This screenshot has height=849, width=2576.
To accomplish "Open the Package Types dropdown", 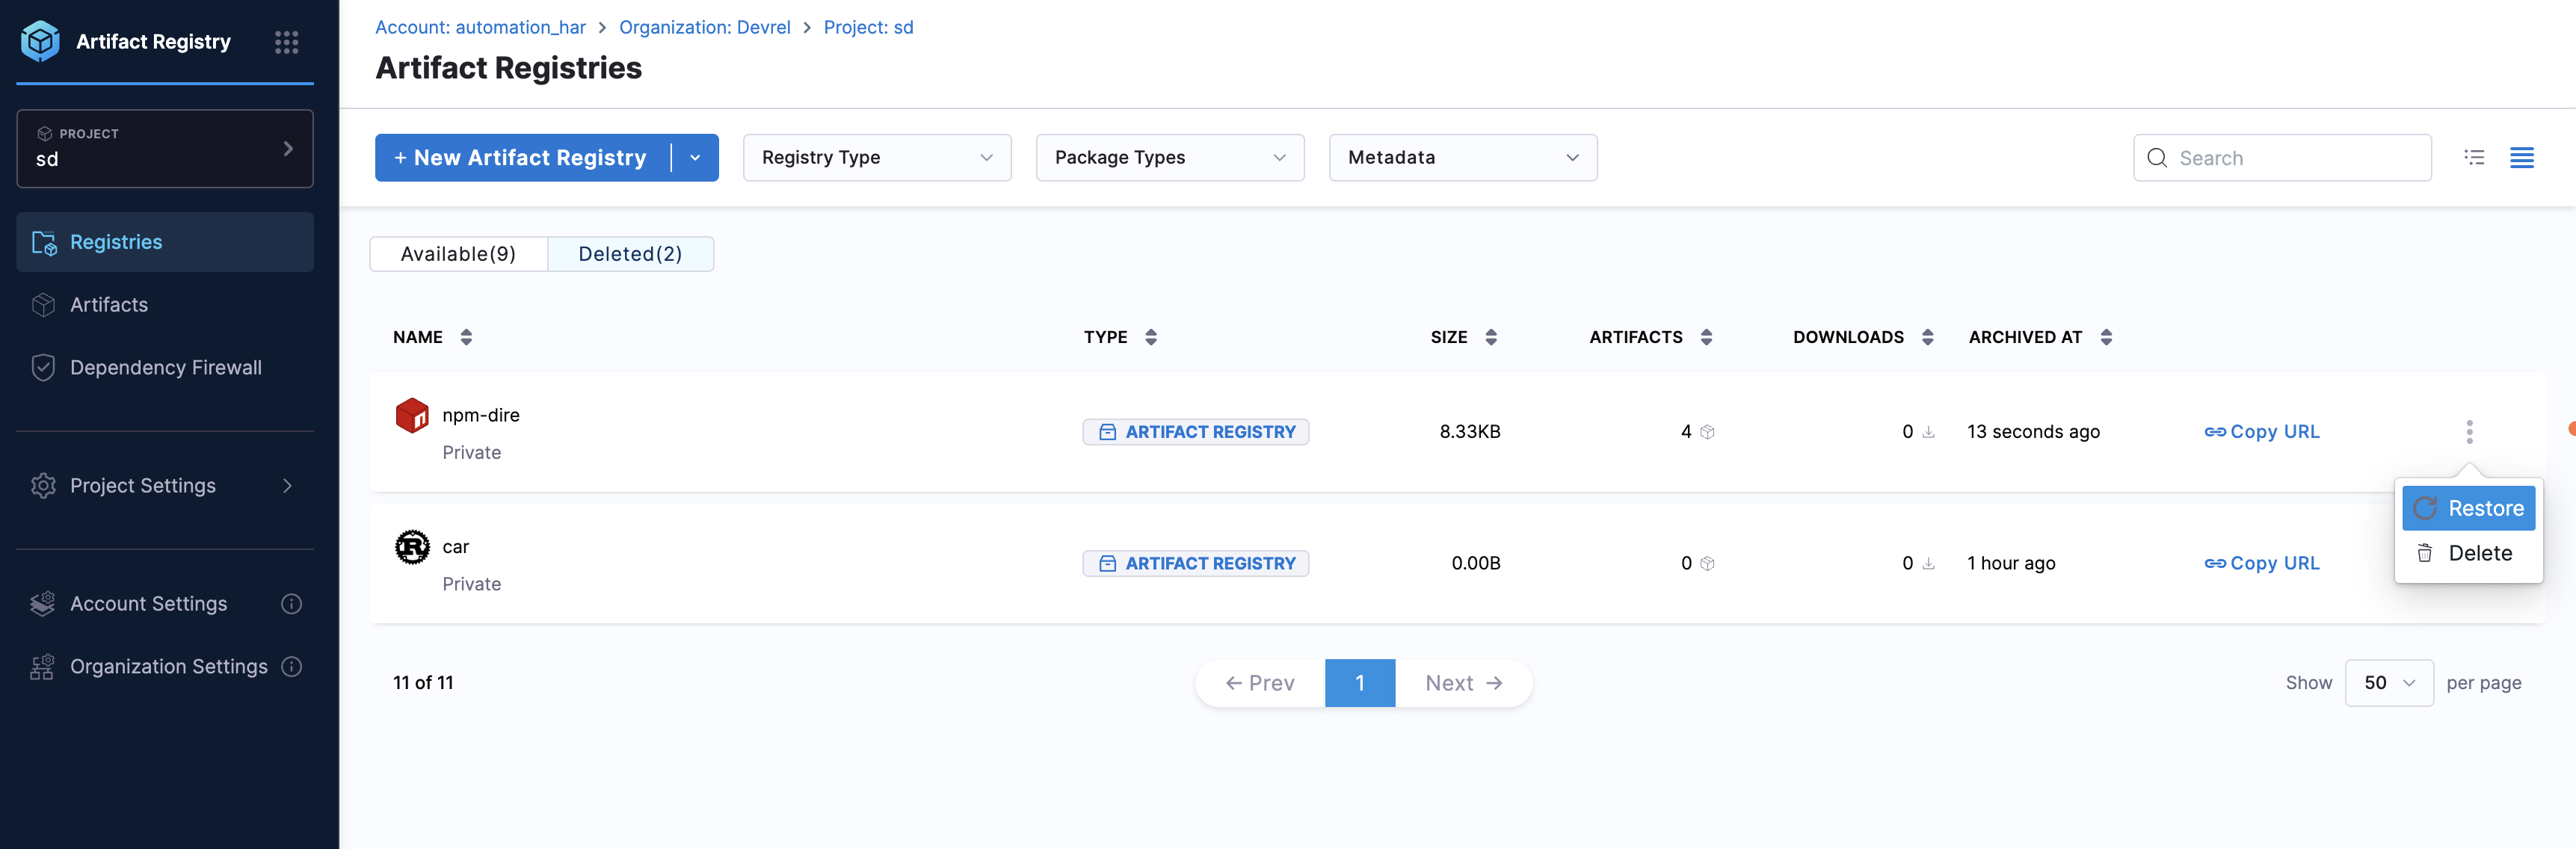I will 1169,157.
